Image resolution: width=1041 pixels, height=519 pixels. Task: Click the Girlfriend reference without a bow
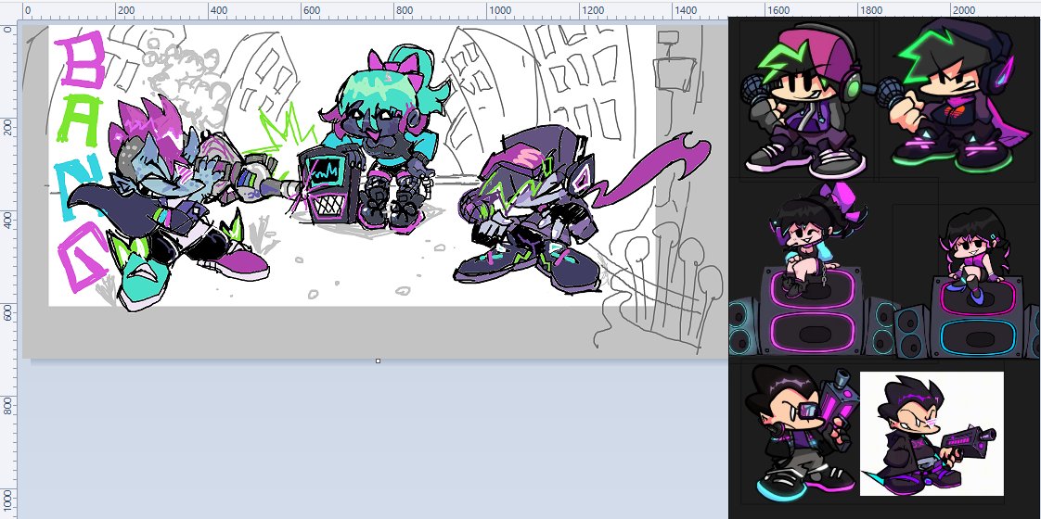point(974,255)
